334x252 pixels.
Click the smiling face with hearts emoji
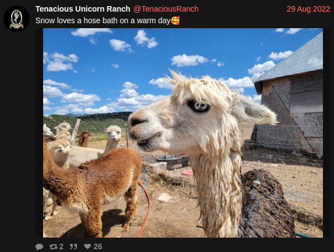(x=175, y=20)
